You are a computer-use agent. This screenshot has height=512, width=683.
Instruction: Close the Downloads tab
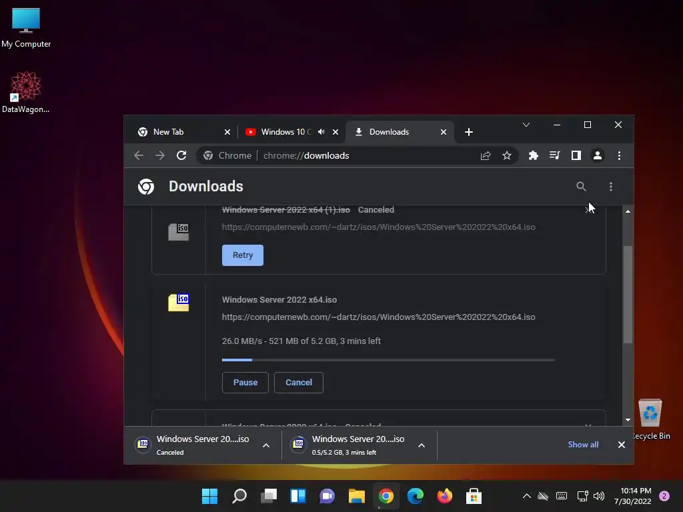[x=444, y=132]
